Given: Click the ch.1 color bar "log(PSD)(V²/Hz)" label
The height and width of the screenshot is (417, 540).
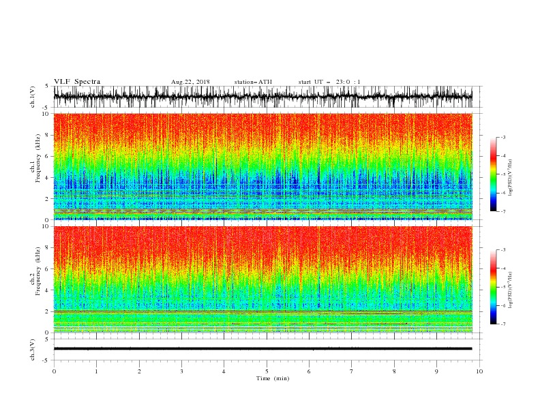Looking at the screenshot, I should point(511,178).
